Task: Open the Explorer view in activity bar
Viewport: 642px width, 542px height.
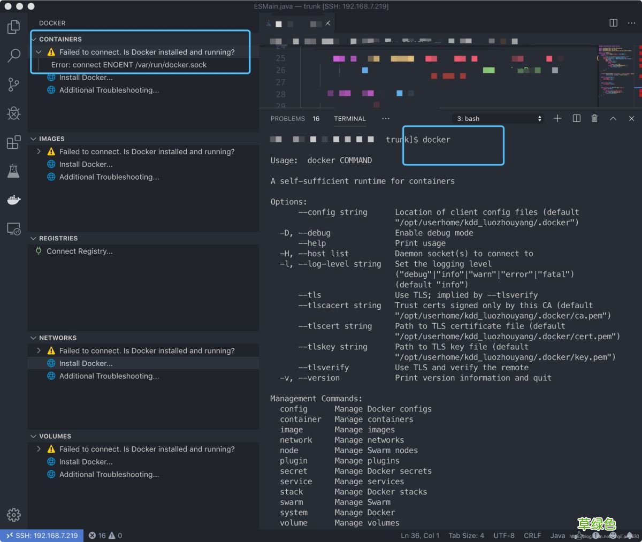Action: click(14, 27)
